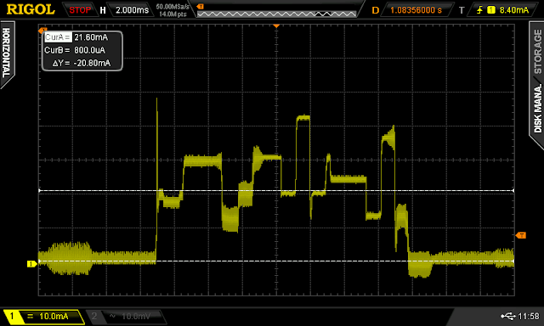Click the orange marker at cursor box corner
Viewport: 544px width, 326px height.
point(42,31)
